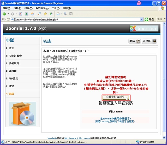167x145 pixels.
Task: Click the 移至 Go button
Action: coord(149,19)
